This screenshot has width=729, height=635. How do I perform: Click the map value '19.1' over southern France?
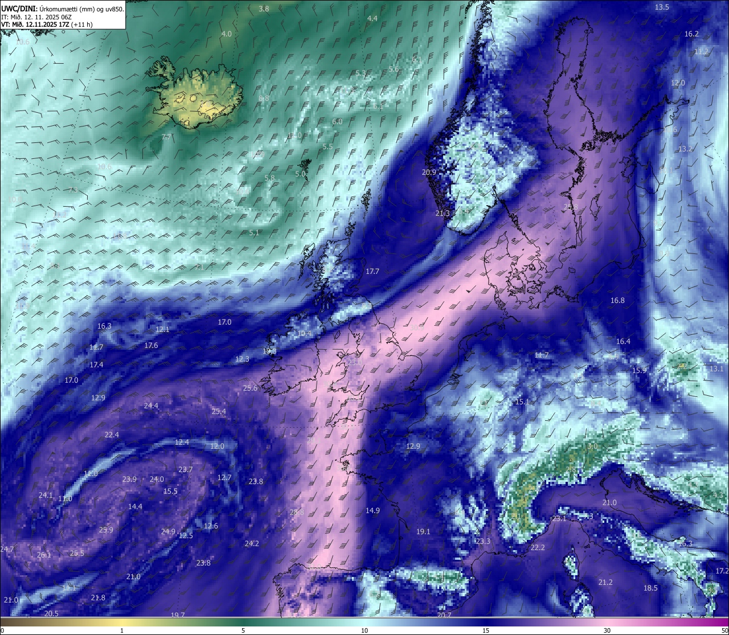point(423,532)
